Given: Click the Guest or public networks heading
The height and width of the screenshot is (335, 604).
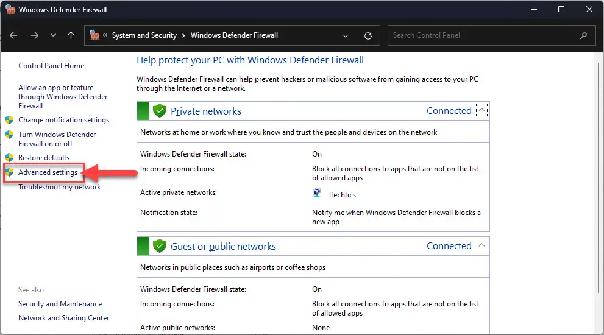Looking at the screenshot, I should pos(223,247).
